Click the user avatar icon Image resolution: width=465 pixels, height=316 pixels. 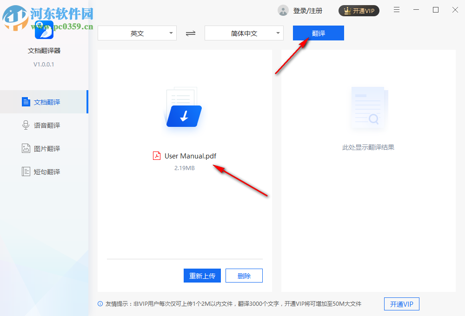[x=283, y=10]
